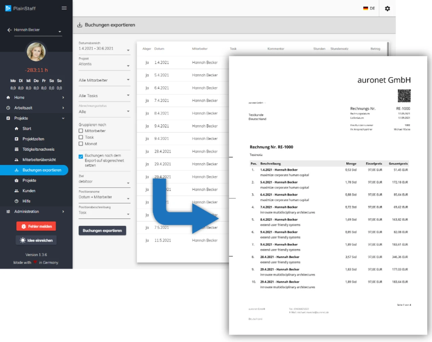Viewport: 432px width, 342px height.
Task: Open the Alle Mitarbeiter dropdown
Action: pos(104,80)
